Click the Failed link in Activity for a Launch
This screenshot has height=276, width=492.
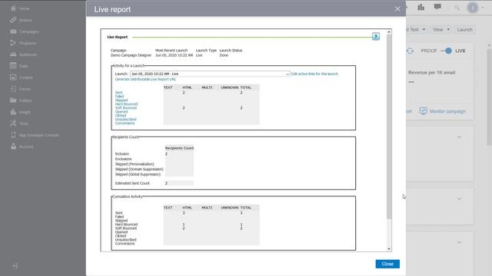119,97
